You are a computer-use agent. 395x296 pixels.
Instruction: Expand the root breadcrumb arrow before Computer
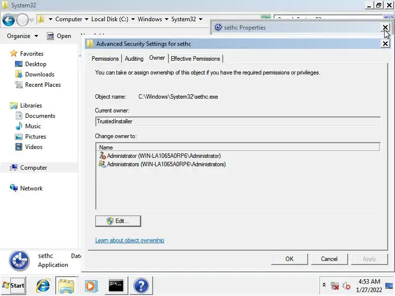pyautogui.click(x=50, y=19)
